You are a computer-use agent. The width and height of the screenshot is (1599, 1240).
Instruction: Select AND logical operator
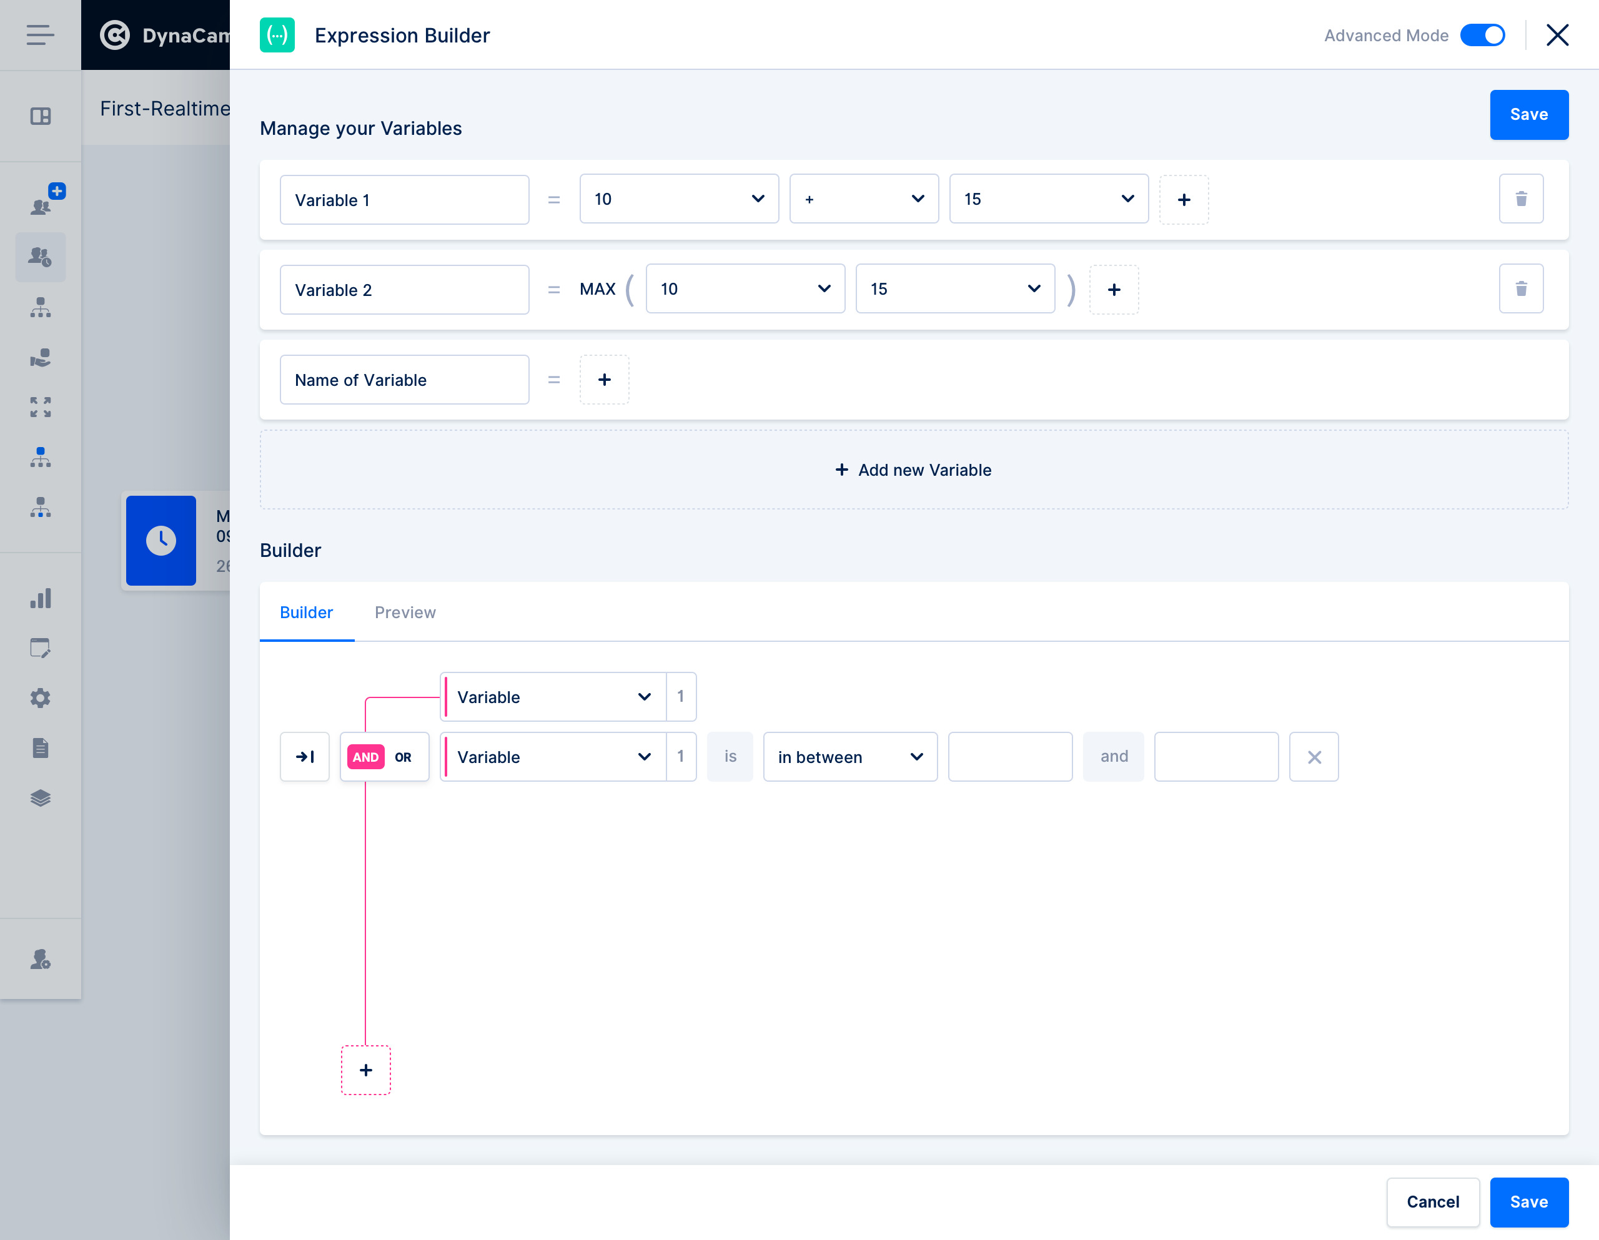[x=365, y=757]
